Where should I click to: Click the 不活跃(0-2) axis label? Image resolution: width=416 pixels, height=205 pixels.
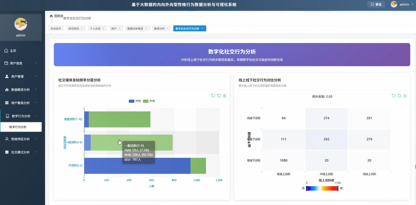point(75,166)
